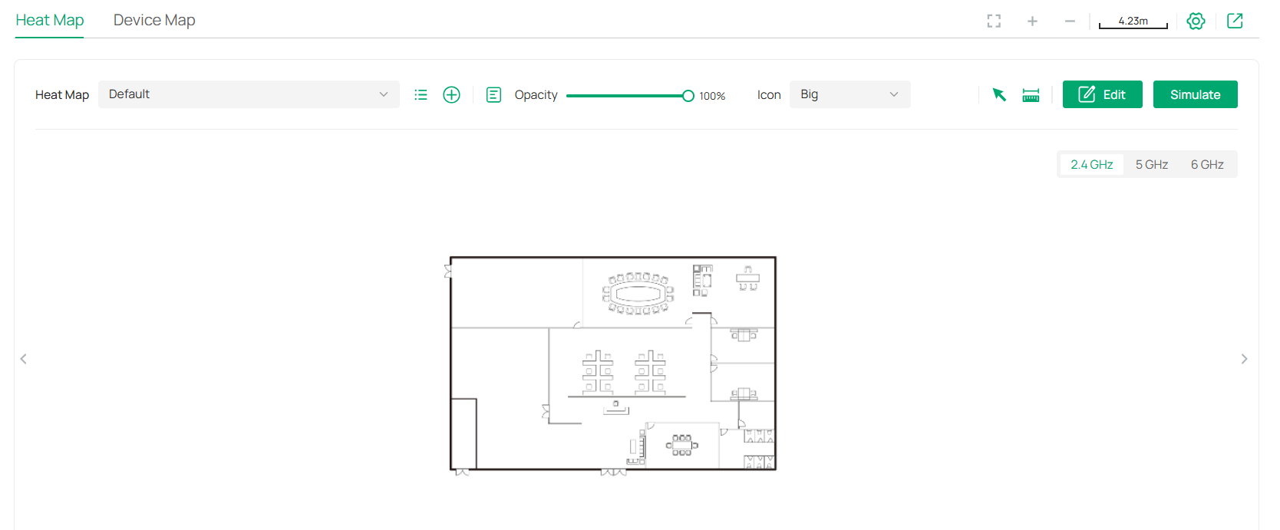Add a new heat map with plus-circle icon

[x=451, y=95]
